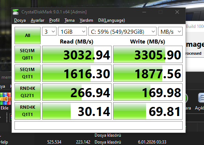Run all benchmarks with the All button
204x145 pixels.
coord(28,36)
